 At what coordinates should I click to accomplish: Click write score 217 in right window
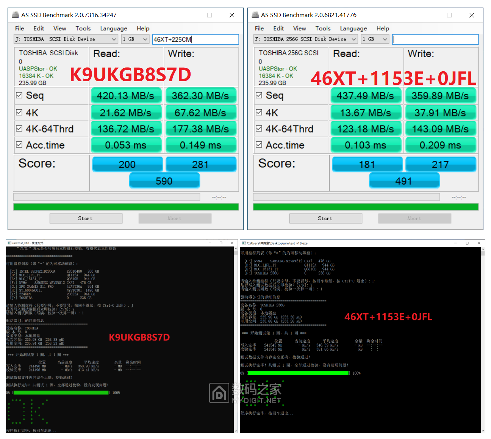(441, 164)
